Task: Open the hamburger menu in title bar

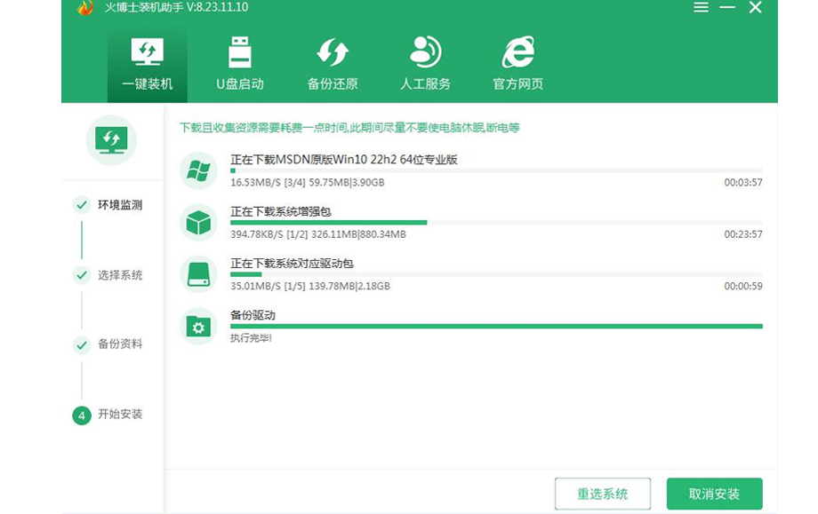Action: 702,7
